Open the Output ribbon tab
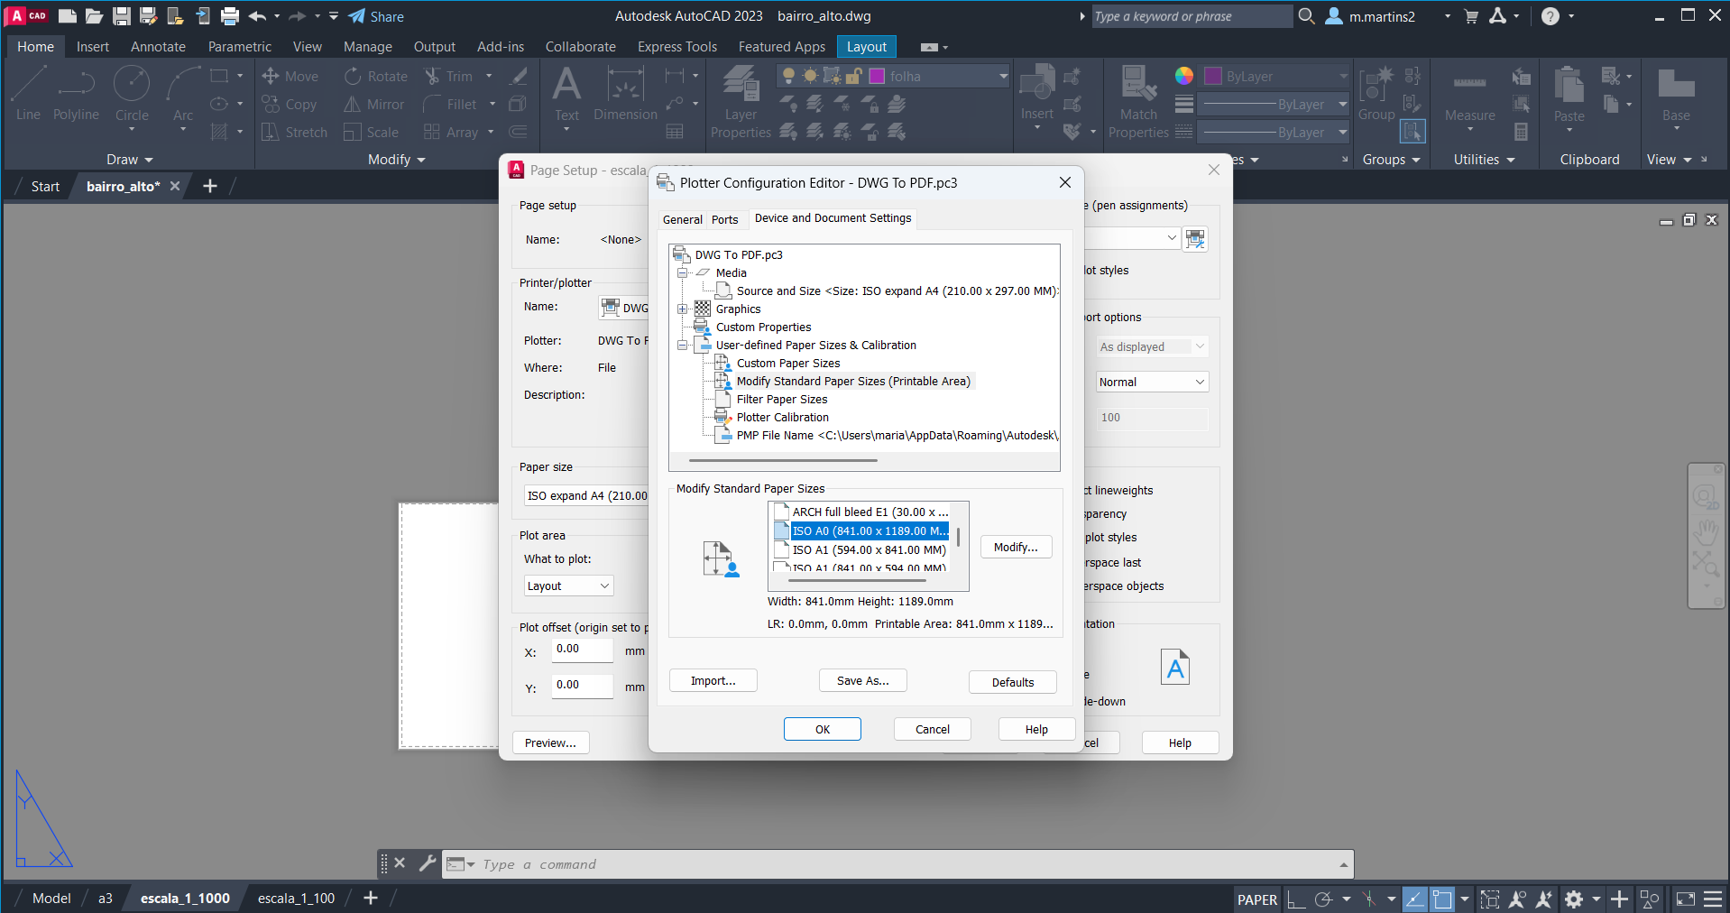The height and width of the screenshot is (913, 1730). click(x=435, y=47)
